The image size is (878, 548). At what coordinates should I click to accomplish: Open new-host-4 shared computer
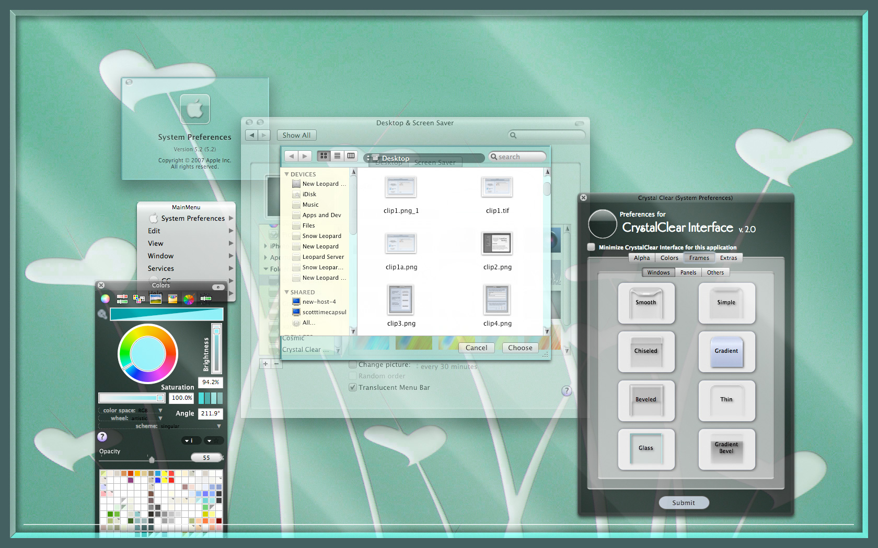315,302
